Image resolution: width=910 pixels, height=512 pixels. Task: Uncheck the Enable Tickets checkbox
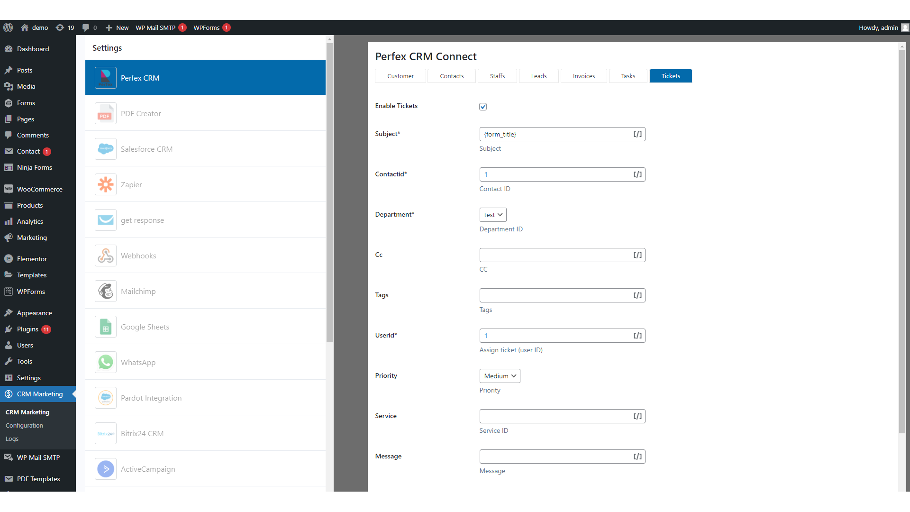tap(483, 107)
